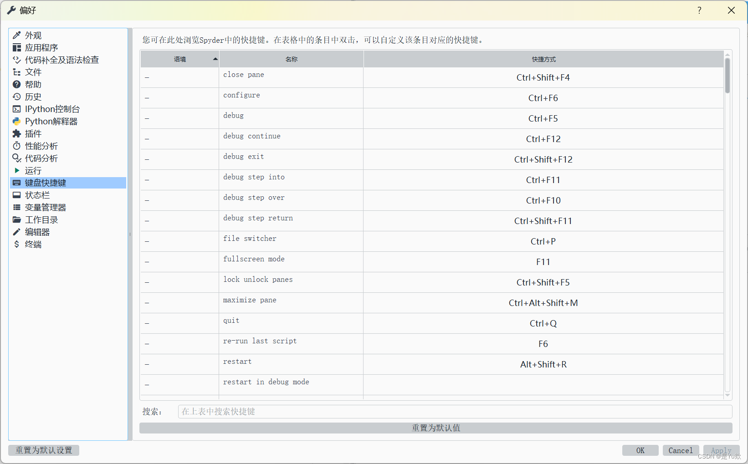
Task: Select the 'lock unlock panes' name cell
Action: [291, 282]
